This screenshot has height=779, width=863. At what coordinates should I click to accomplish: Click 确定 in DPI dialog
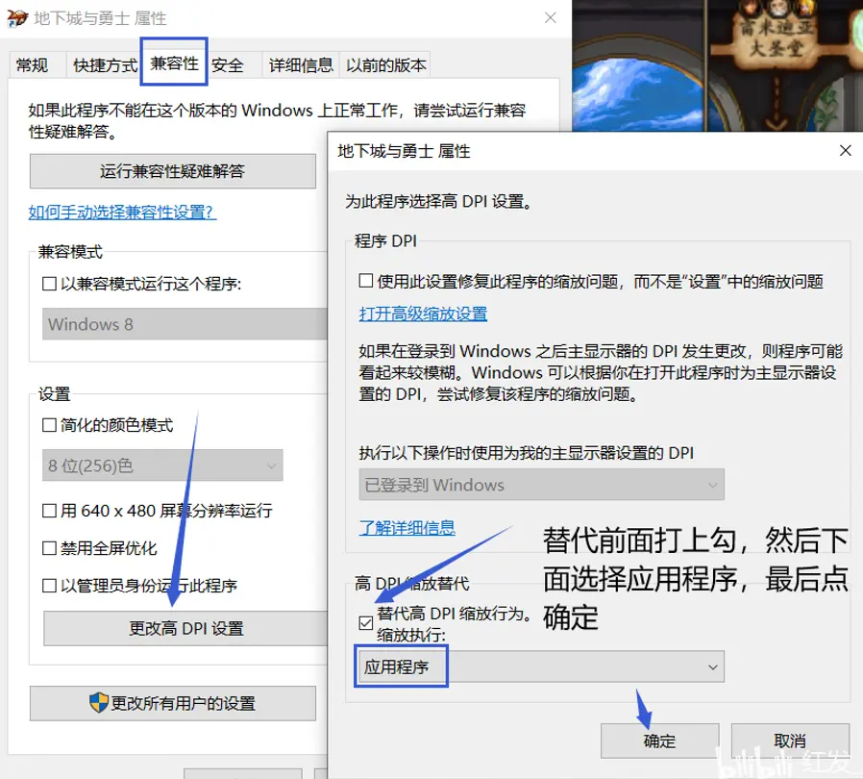(x=660, y=741)
